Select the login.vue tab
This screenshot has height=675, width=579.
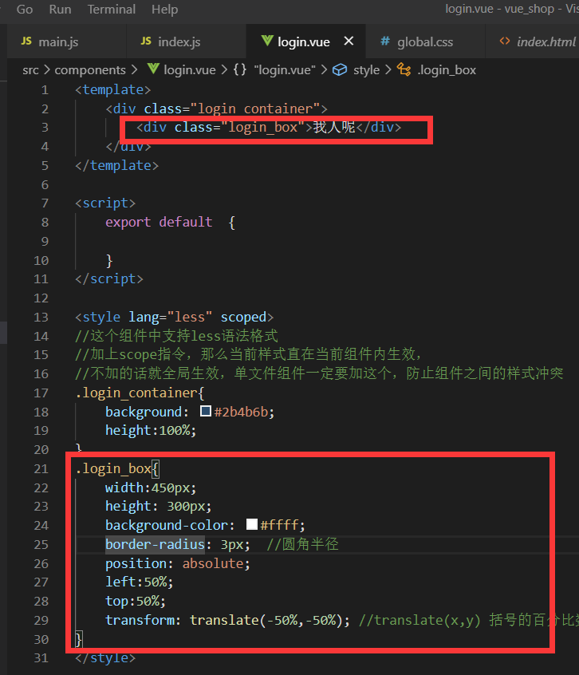pyautogui.click(x=304, y=41)
